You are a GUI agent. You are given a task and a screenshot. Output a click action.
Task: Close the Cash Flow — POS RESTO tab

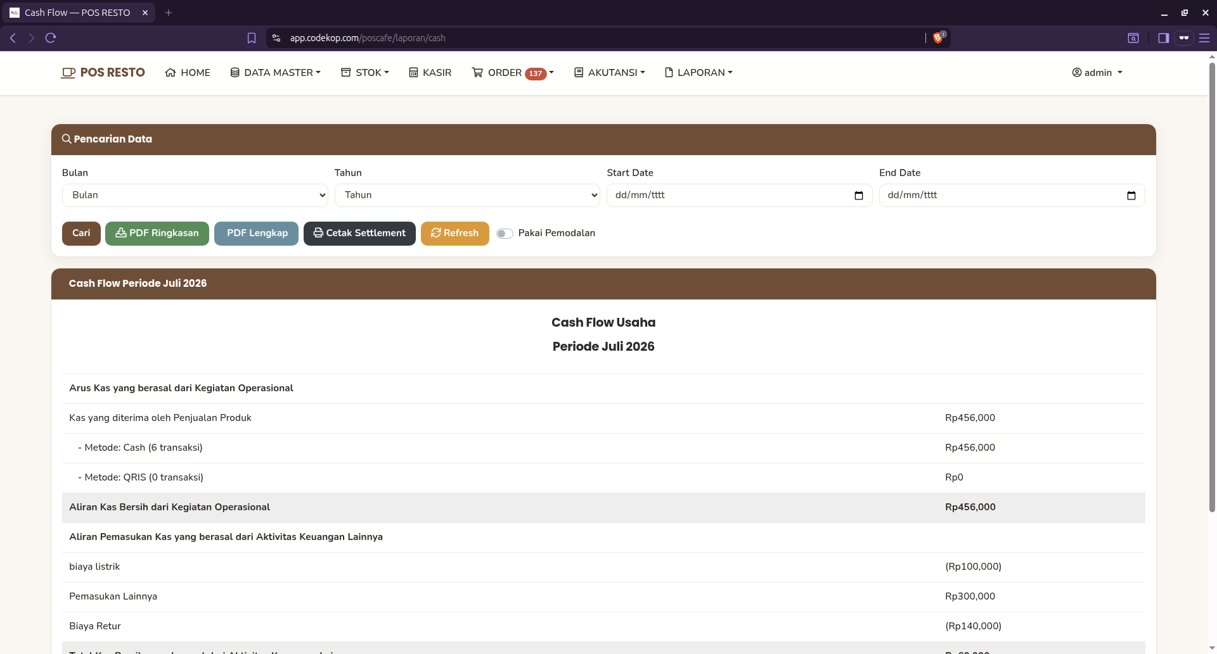pos(145,13)
